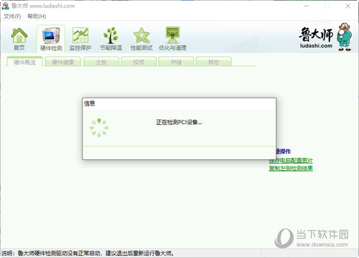The image size is (359, 258).
Task: Close the Ludashi window
Action: pos(348,6)
